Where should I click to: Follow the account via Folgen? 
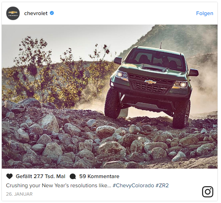coord(205,13)
